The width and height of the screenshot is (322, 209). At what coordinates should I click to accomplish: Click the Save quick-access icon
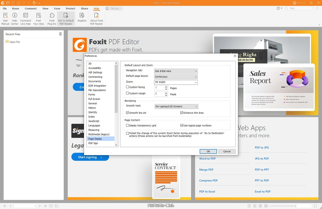point(13,3)
